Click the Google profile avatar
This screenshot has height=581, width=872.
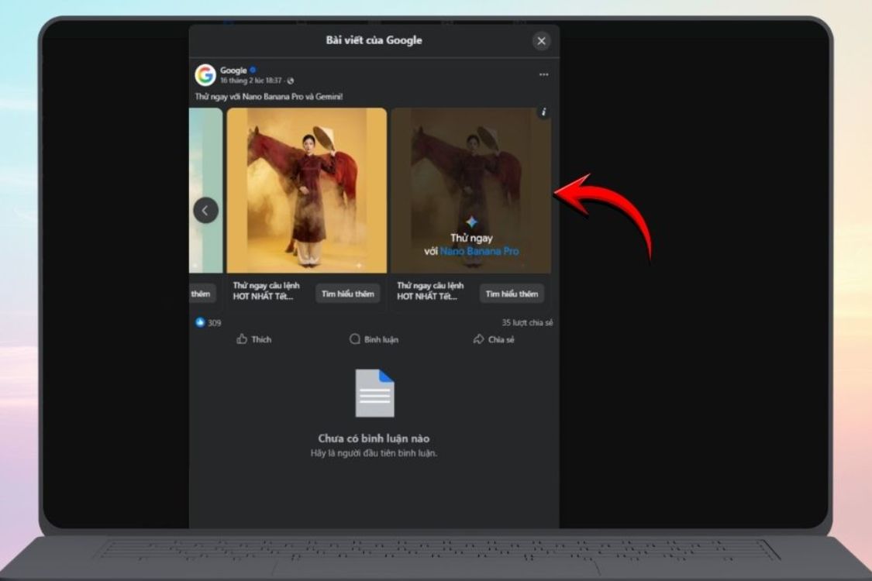(x=205, y=75)
